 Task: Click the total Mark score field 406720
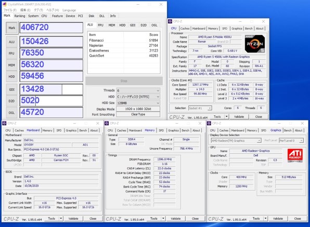51,28
